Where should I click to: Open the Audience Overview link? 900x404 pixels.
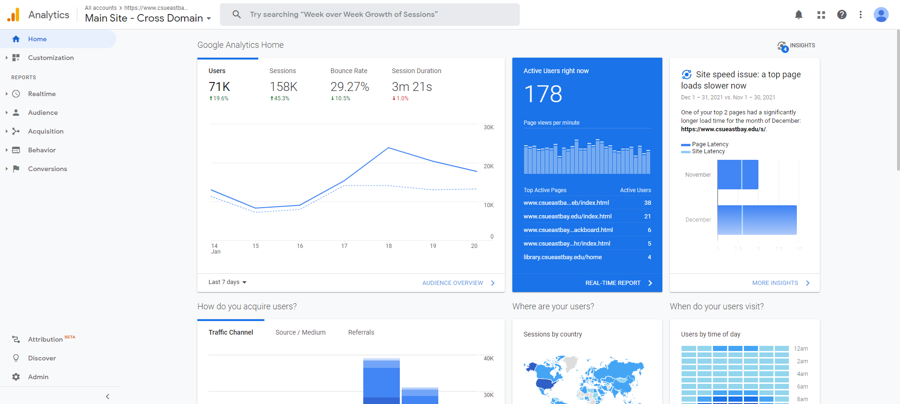452,283
